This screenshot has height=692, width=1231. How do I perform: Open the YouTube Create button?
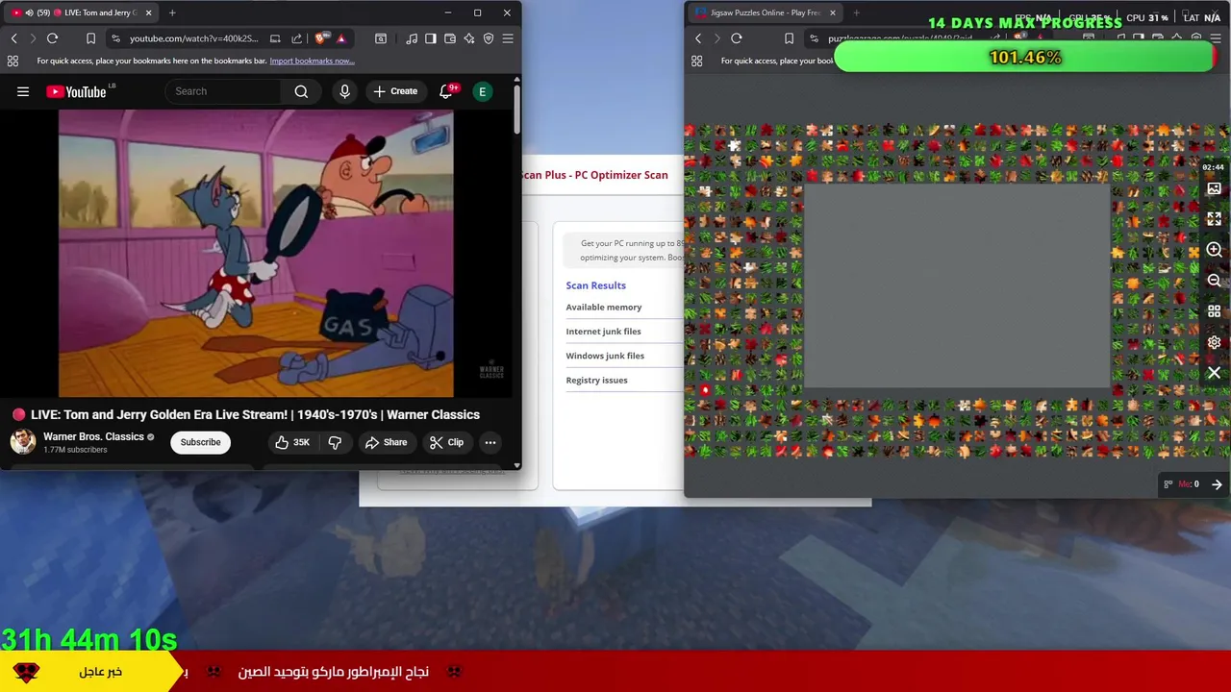(x=395, y=91)
